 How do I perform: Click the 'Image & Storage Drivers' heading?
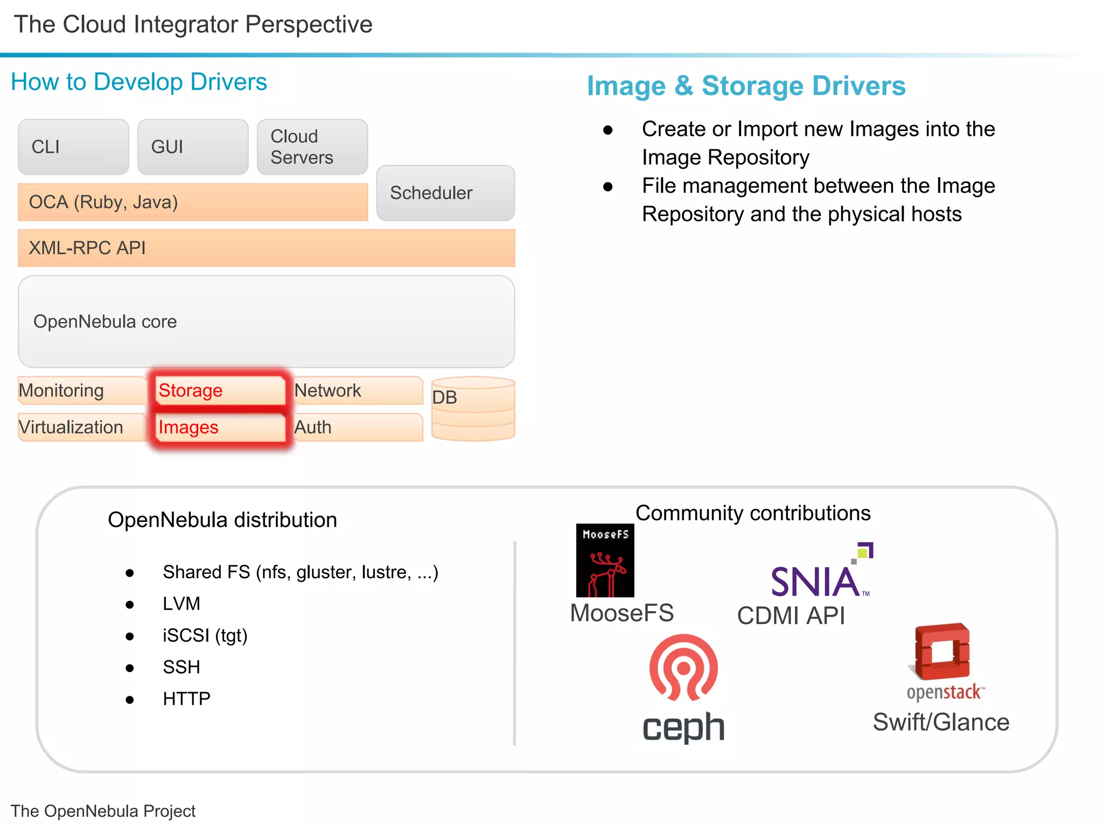point(746,86)
